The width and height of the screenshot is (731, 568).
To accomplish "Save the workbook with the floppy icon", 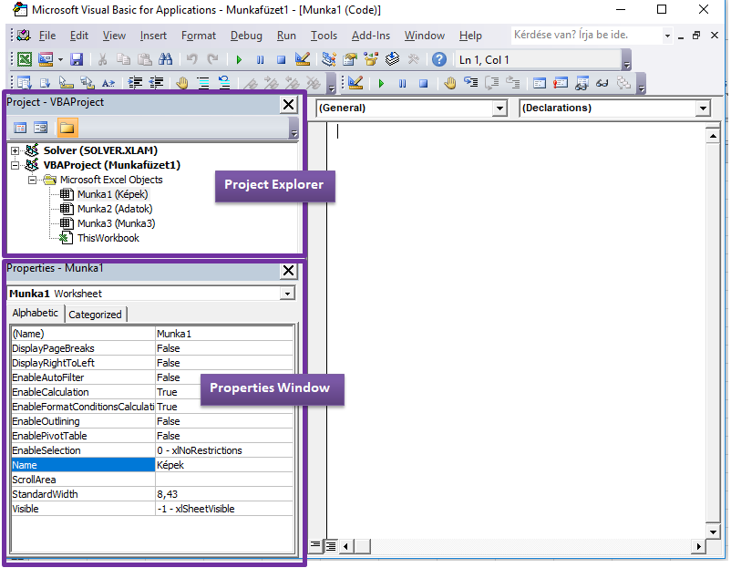I will [x=77, y=59].
